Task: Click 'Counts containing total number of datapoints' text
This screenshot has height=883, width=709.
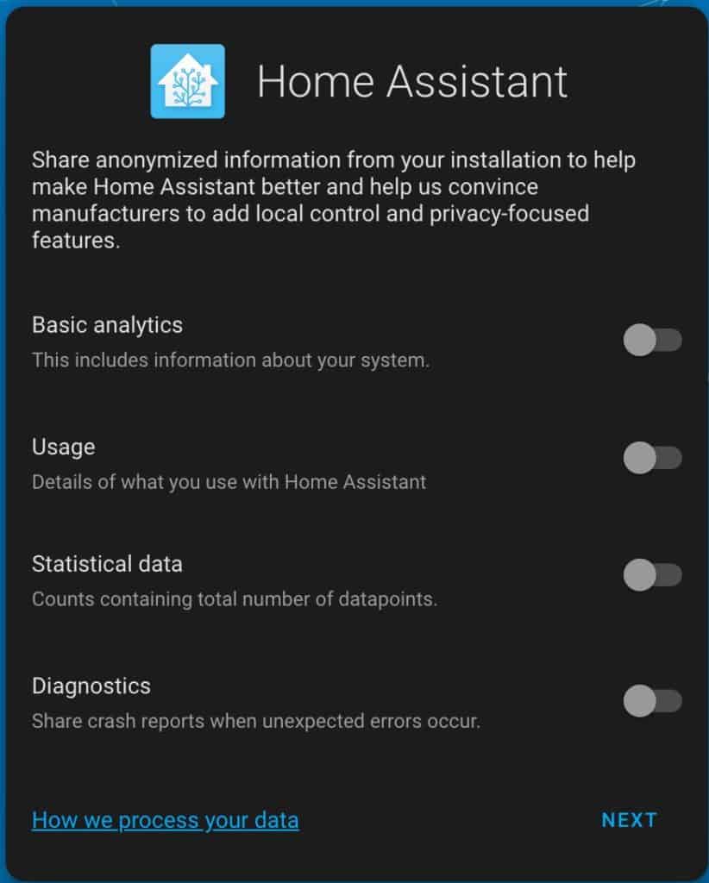Action: (235, 599)
